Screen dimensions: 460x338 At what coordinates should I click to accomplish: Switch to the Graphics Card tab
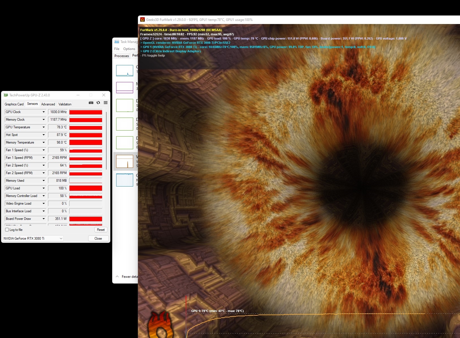(x=14, y=104)
